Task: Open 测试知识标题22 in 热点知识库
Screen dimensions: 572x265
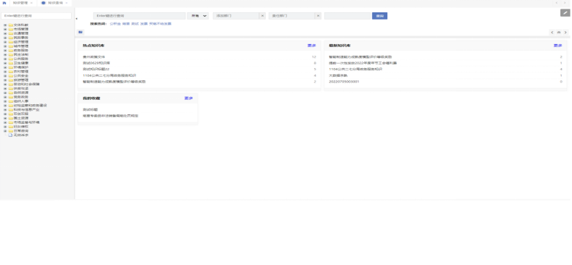Action: tap(96, 70)
